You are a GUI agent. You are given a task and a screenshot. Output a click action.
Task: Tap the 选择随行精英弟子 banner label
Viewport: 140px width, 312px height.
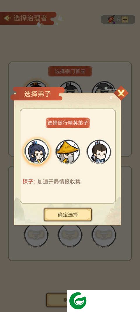[x=68, y=123]
